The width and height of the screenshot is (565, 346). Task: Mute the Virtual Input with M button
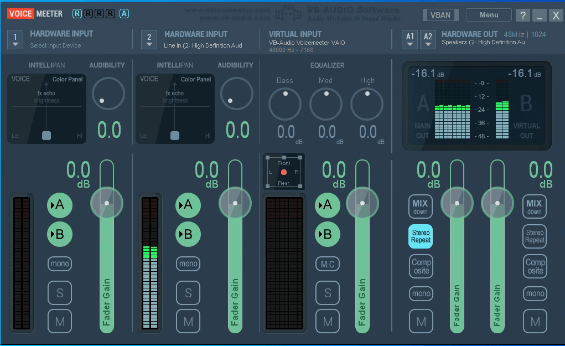click(328, 321)
